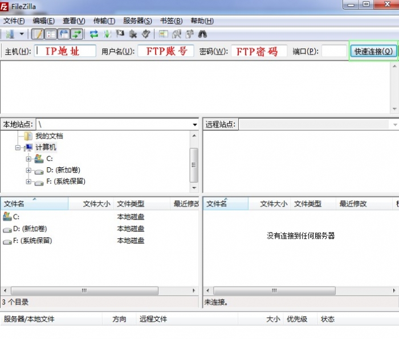Sort local files by 文件类型 column
399x339 pixels.
pos(142,204)
